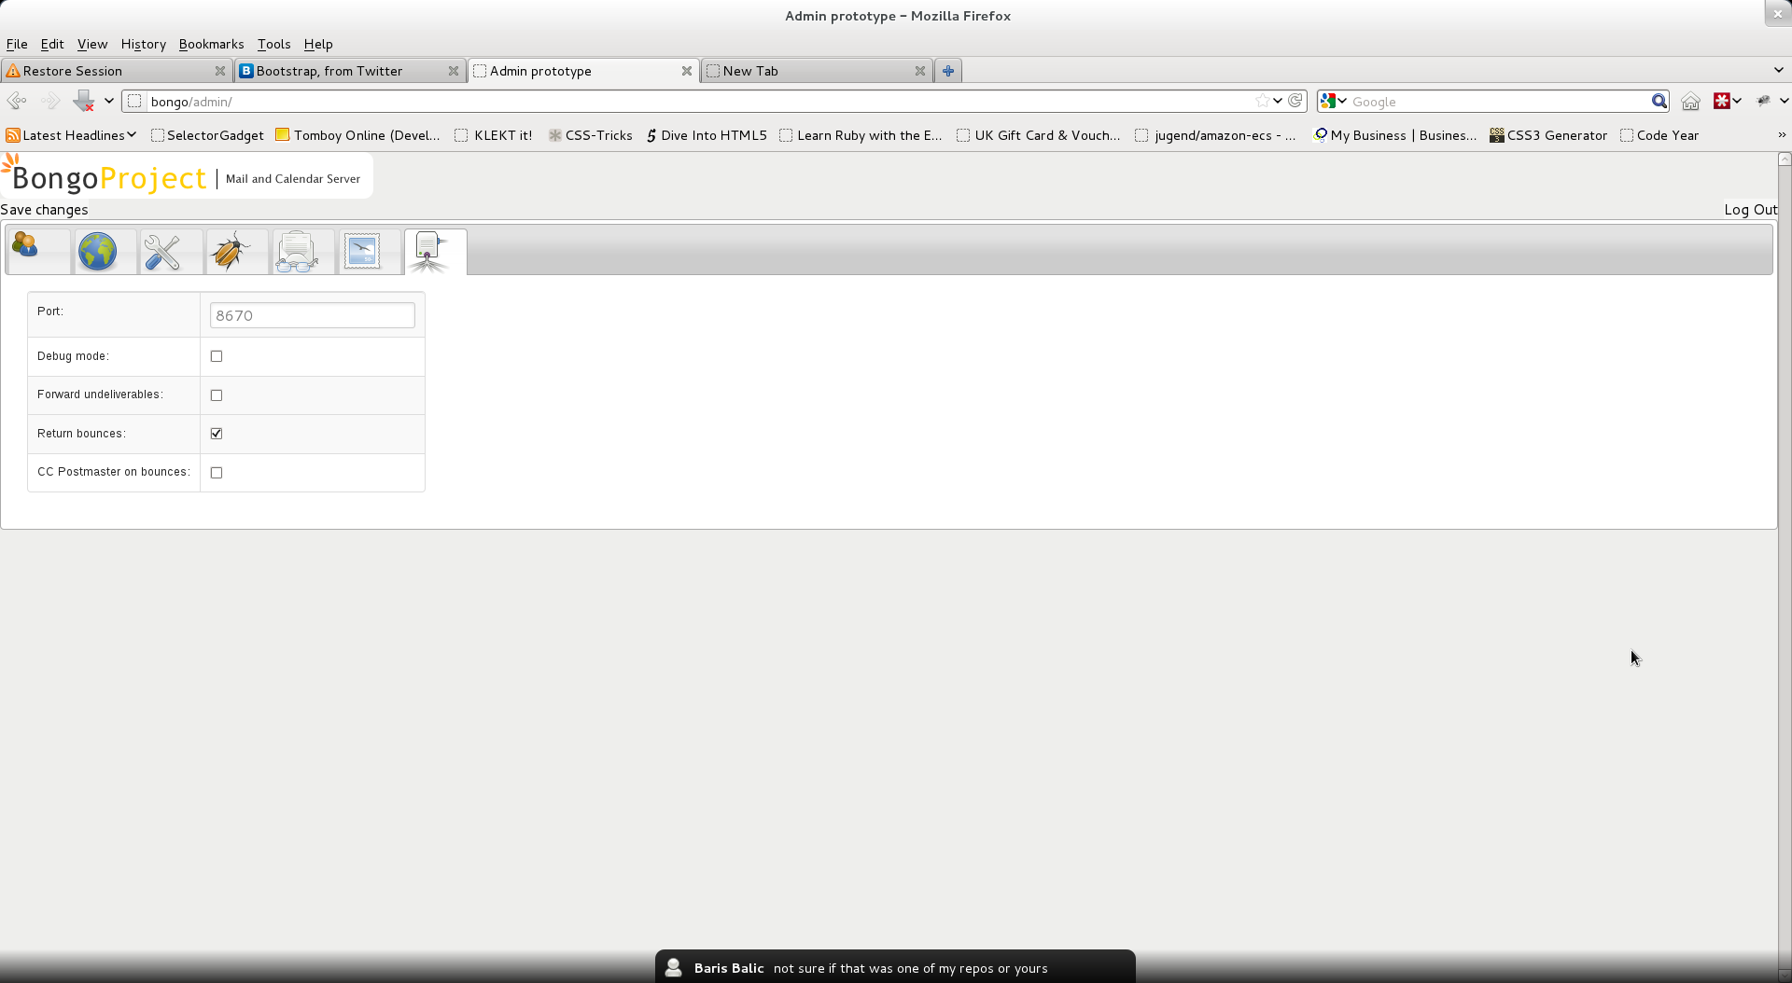Open the Code Year bookmark

(x=1659, y=135)
